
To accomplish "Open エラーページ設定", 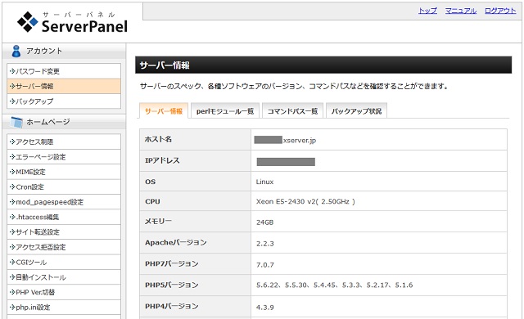I will click(x=64, y=157).
